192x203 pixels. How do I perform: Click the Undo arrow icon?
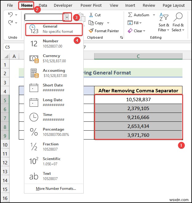click(x=10, y=15)
